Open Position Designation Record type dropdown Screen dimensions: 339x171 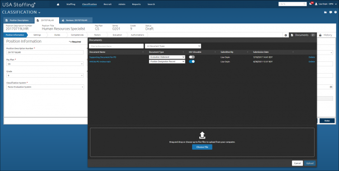pyautogui.click(x=167, y=61)
